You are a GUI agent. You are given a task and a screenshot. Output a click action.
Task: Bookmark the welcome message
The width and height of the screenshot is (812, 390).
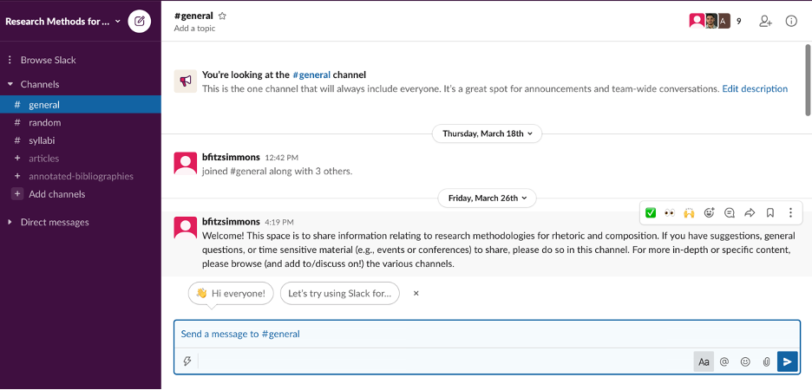(x=770, y=212)
